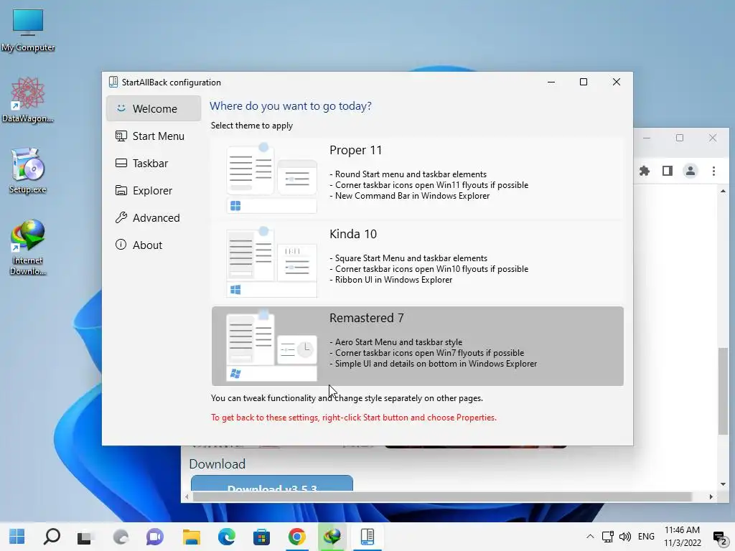
Task: Open the Explorer settings page
Action: pyautogui.click(x=154, y=191)
